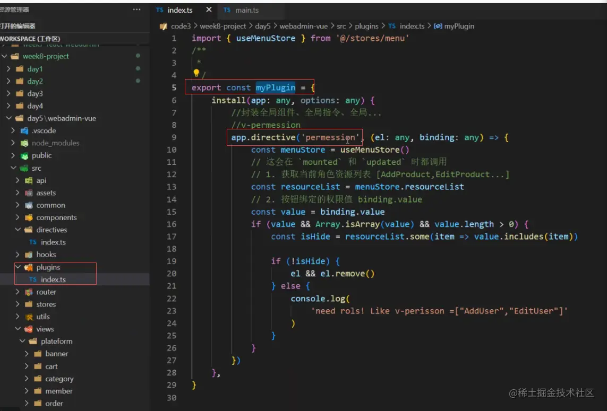Click myPlugin symbol in the breadcrumb
Image resolution: width=607 pixels, height=411 pixels.
coord(459,27)
